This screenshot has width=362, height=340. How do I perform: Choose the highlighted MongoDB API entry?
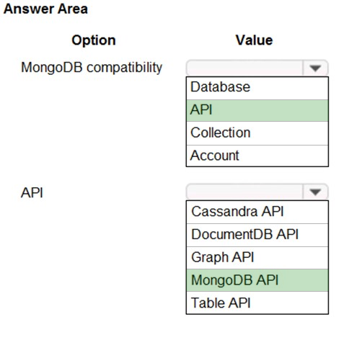click(257, 280)
